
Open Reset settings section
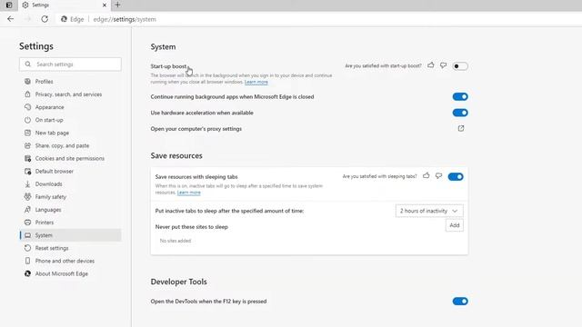point(70,248)
